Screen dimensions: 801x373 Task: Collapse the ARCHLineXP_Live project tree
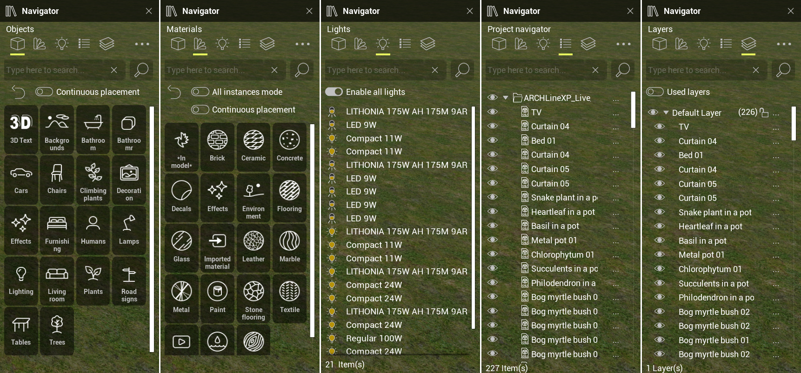[x=506, y=98]
